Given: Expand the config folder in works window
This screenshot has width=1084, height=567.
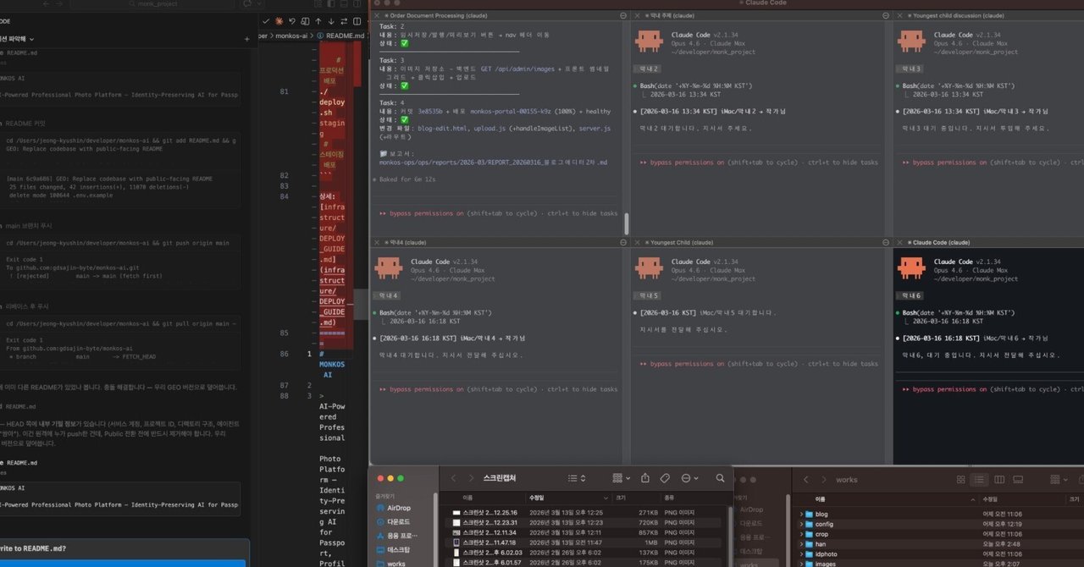Looking at the screenshot, I should [x=802, y=524].
